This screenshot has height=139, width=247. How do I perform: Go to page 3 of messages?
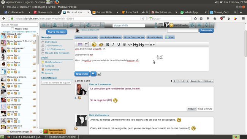[179, 81]
